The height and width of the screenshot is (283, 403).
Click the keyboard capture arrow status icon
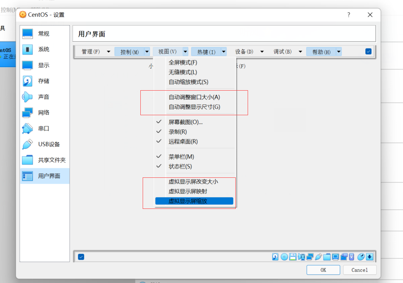click(x=370, y=257)
